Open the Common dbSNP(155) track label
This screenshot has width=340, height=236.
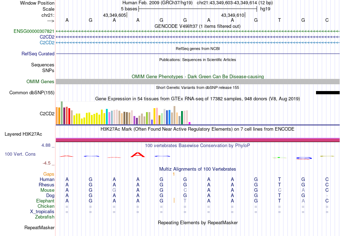pos(32,92)
